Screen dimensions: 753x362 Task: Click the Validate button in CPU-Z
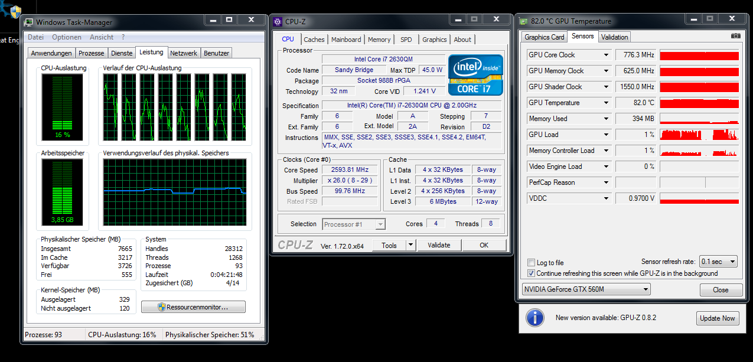point(439,245)
